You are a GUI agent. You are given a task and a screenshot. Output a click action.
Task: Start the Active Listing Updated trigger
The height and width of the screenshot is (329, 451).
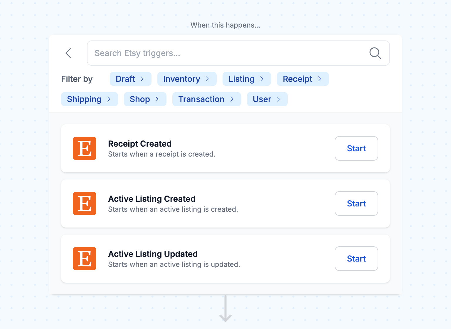[x=356, y=259]
